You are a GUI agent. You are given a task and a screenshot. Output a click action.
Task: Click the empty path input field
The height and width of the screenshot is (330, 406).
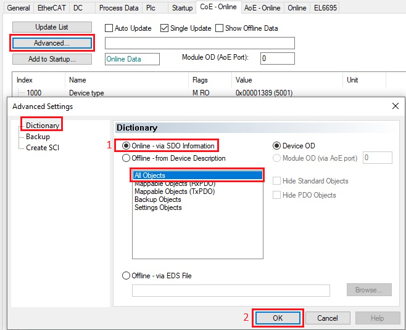click(200, 43)
